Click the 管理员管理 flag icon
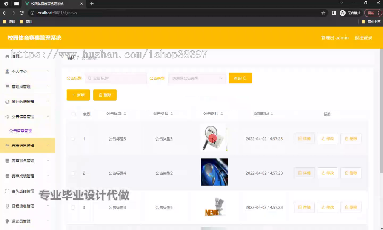This screenshot has width=383, height=230. click(x=7, y=86)
